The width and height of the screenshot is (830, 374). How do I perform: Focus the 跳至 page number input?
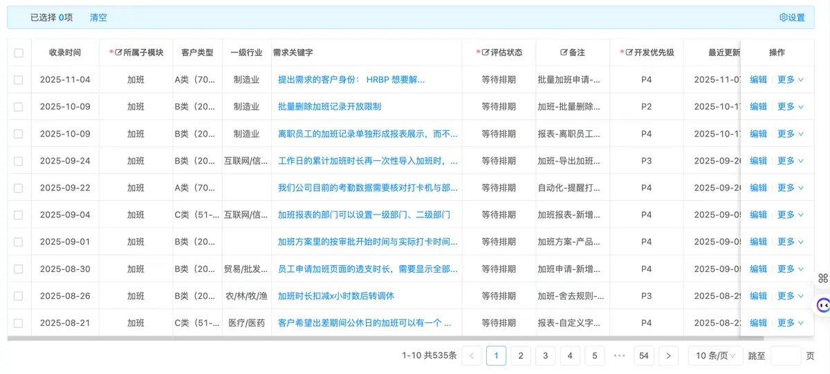click(785, 356)
